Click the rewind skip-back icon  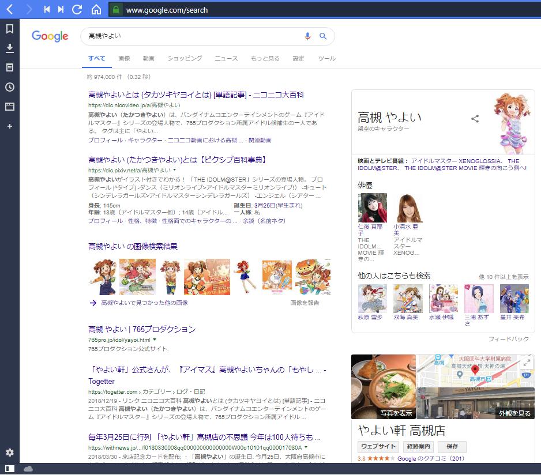47,9
